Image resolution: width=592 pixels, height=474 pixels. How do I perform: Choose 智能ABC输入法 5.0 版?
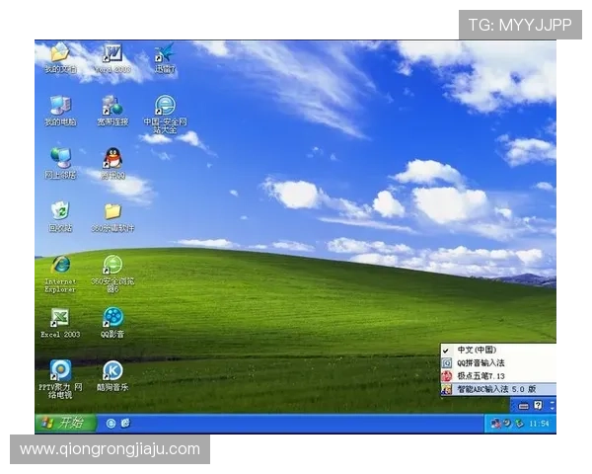pos(498,389)
